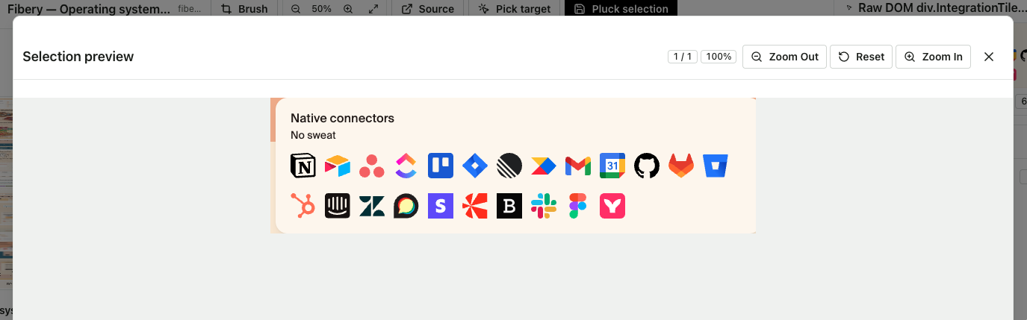Click the 50% zoom value in background toolbar
This screenshot has width=1027, height=320.
[322, 9]
